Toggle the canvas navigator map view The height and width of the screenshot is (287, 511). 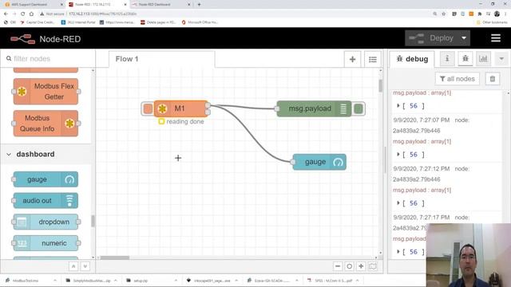pos(373,266)
